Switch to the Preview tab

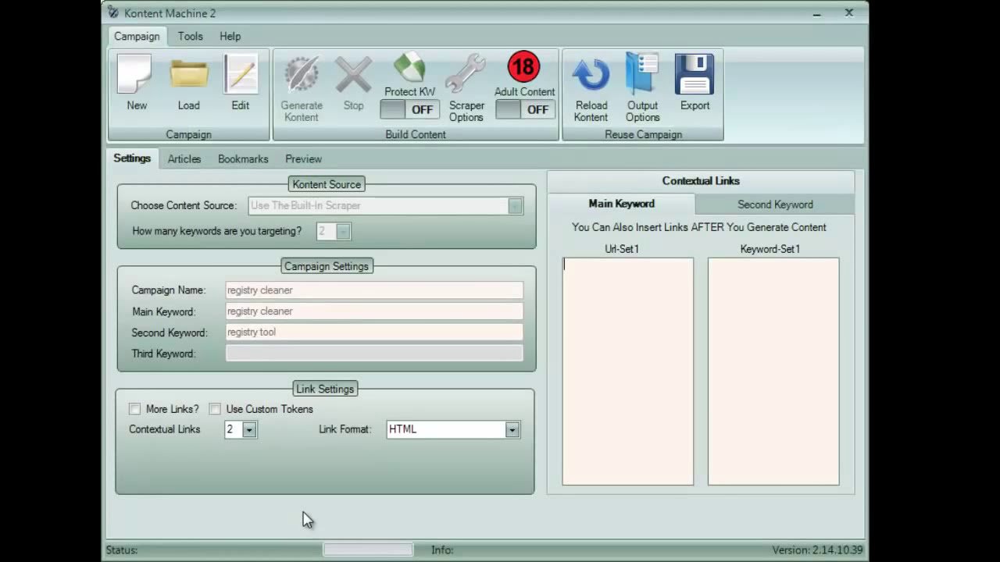(303, 158)
